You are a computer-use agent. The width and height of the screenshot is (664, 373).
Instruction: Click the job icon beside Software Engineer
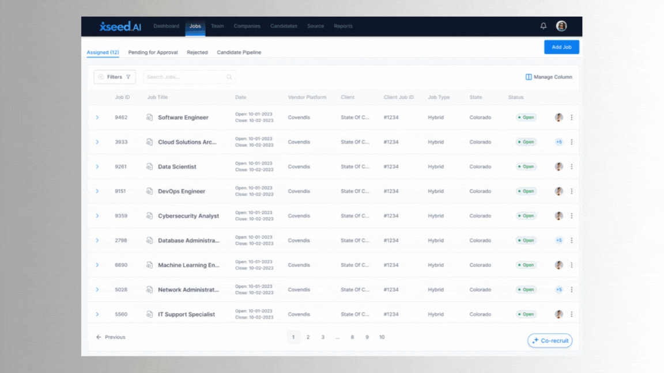click(x=149, y=117)
